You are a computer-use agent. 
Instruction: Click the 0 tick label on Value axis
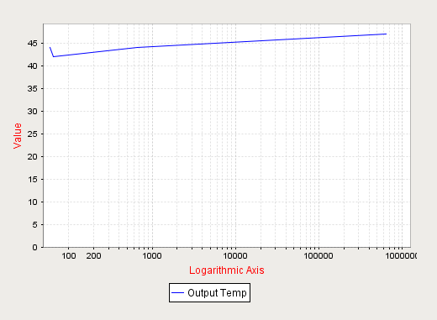click(x=34, y=248)
